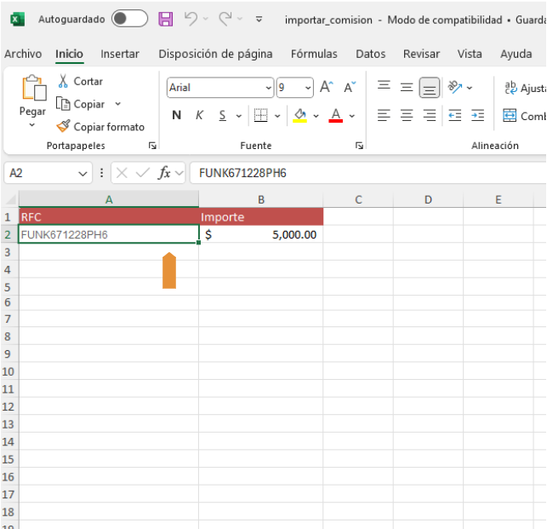Increase font size with larger A icon

coord(326,87)
